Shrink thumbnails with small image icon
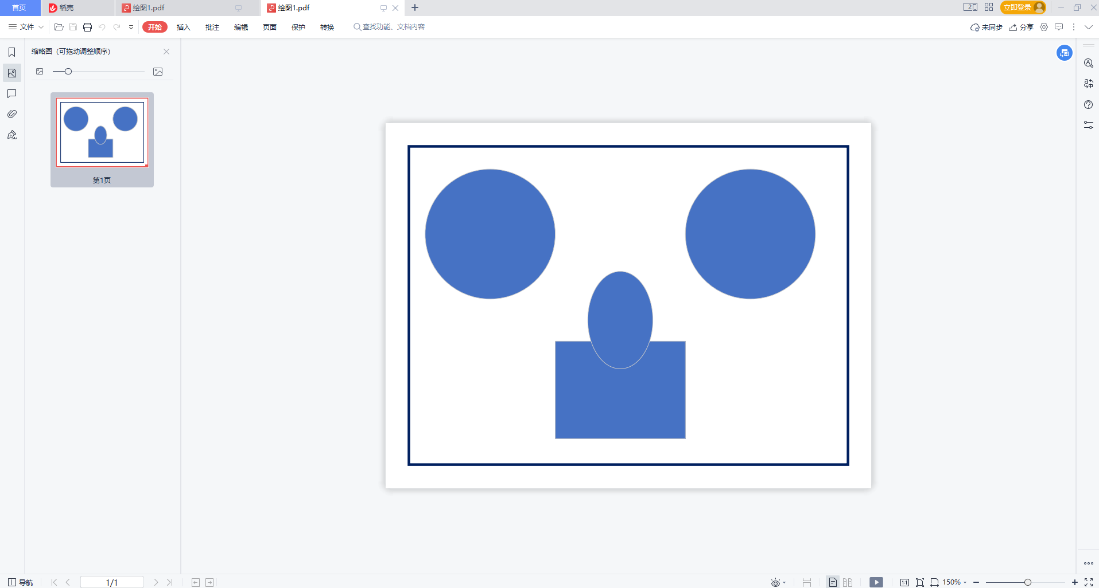The height and width of the screenshot is (588, 1099). tap(40, 72)
